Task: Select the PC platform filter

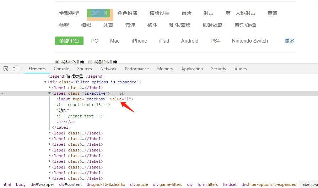Action: point(95,41)
